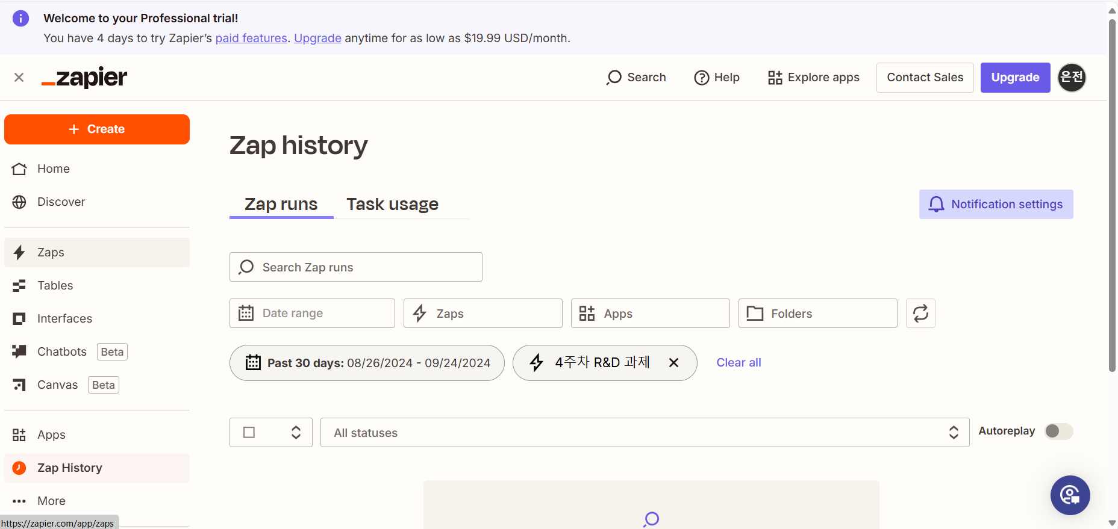Remove the 4주차 R&D 과제 filter chip
The width and height of the screenshot is (1118, 529).
pos(673,362)
